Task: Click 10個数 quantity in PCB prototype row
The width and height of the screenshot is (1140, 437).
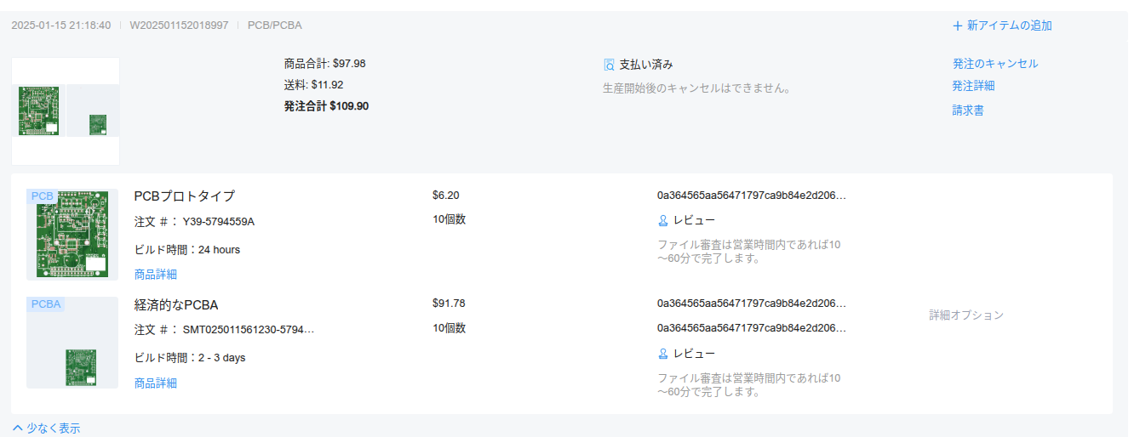Action: [450, 219]
